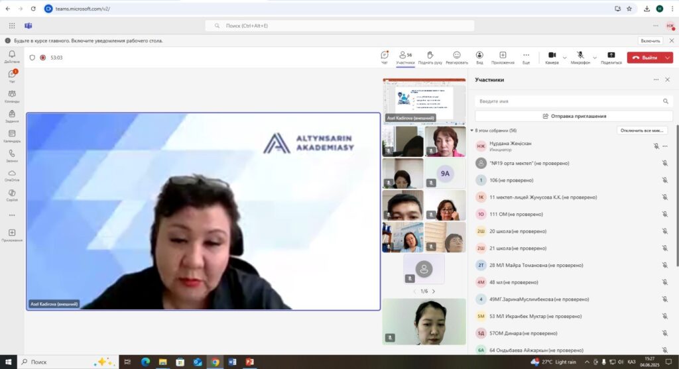Raise hand in the meeting
Image resolution: width=679 pixels, height=369 pixels.
(x=430, y=58)
